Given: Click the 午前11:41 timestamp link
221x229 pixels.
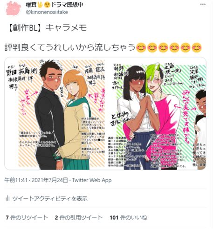Looking at the screenshot, I should (16, 180).
